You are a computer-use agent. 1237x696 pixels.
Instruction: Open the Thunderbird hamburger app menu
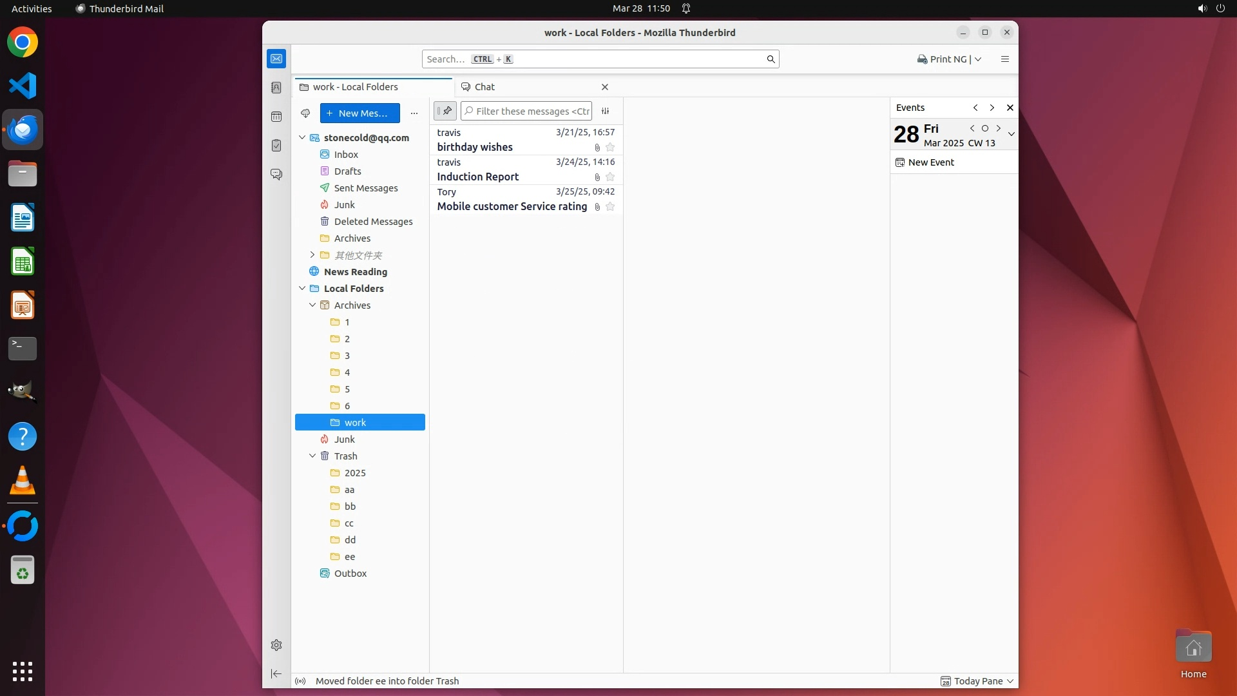(1004, 59)
